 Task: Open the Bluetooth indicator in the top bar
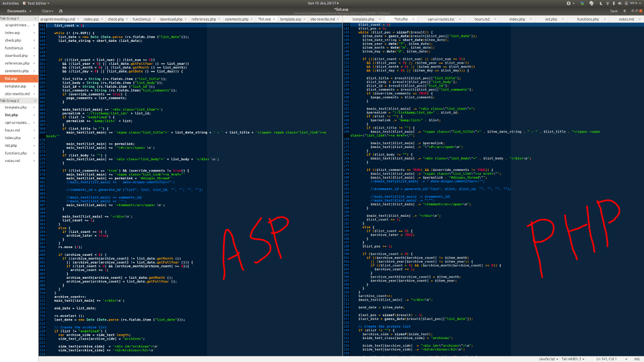[x=614, y=3]
